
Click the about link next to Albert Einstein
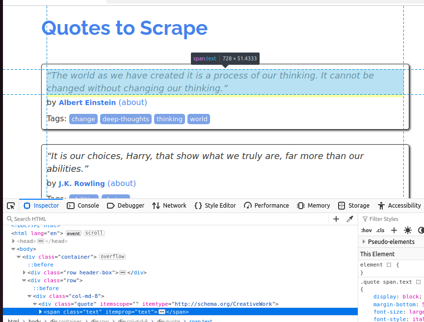[x=133, y=102]
